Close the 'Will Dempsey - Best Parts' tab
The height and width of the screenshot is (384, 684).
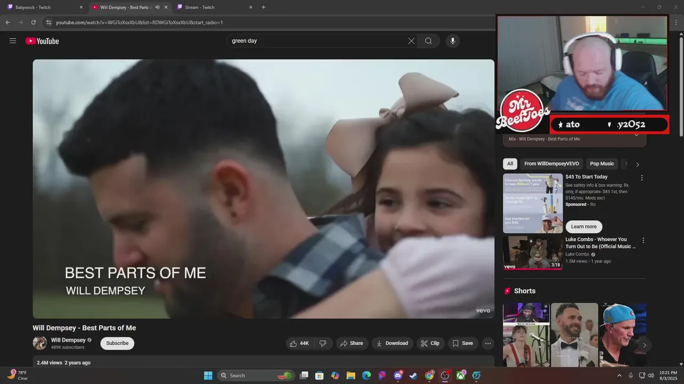click(166, 7)
